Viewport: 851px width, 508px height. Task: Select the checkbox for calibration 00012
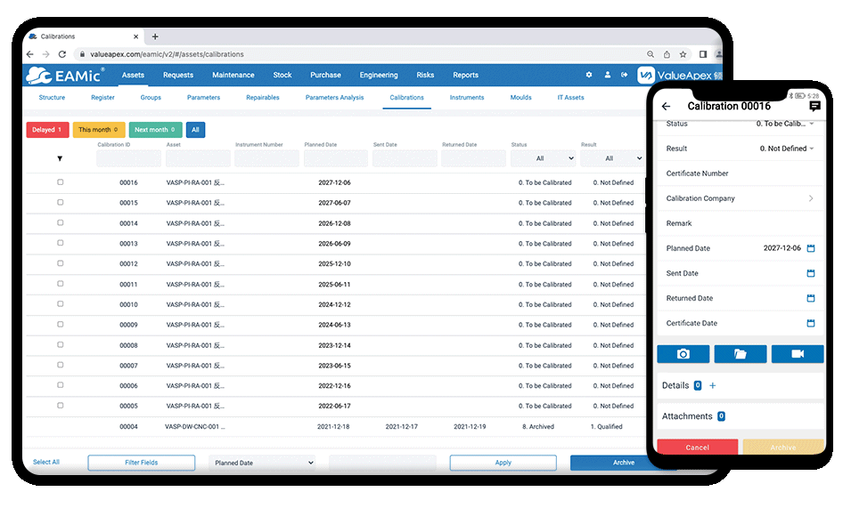pos(61,263)
